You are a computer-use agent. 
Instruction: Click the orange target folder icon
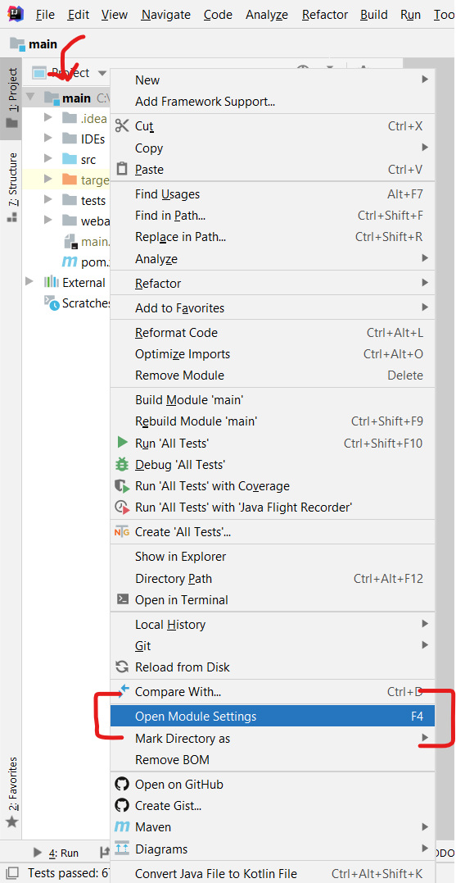tap(69, 180)
